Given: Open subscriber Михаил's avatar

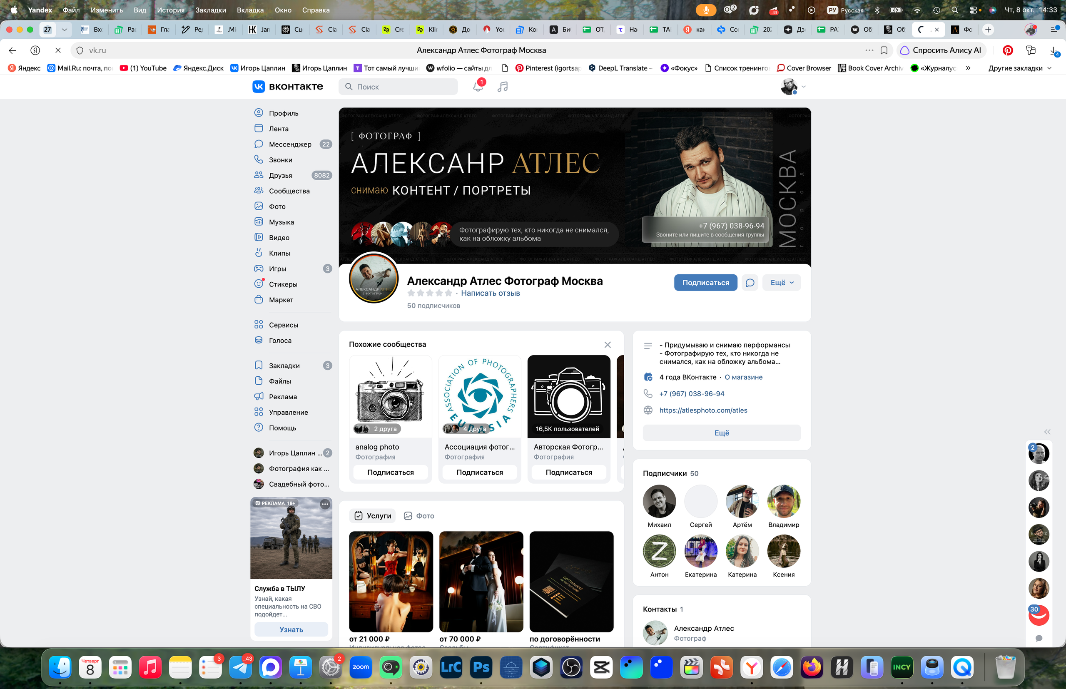Looking at the screenshot, I should click(659, 501).
